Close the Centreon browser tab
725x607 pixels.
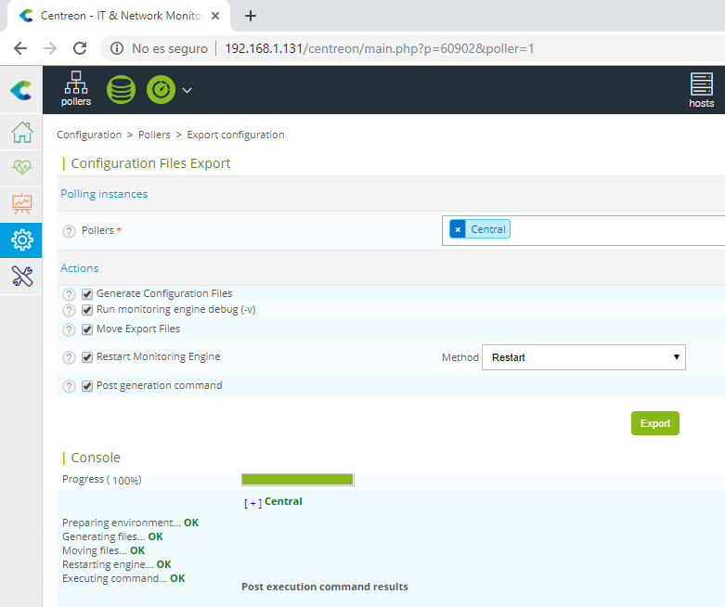click(x=215, y=16)
